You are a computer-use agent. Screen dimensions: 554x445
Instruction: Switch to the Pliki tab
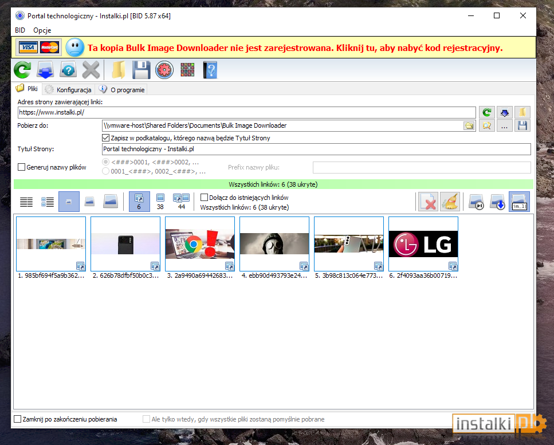coord(27,89)
